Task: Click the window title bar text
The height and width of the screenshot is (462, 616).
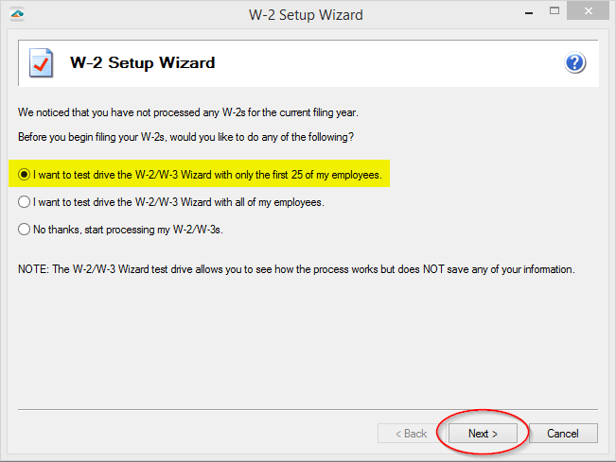Action: click(x=306, y=15)
